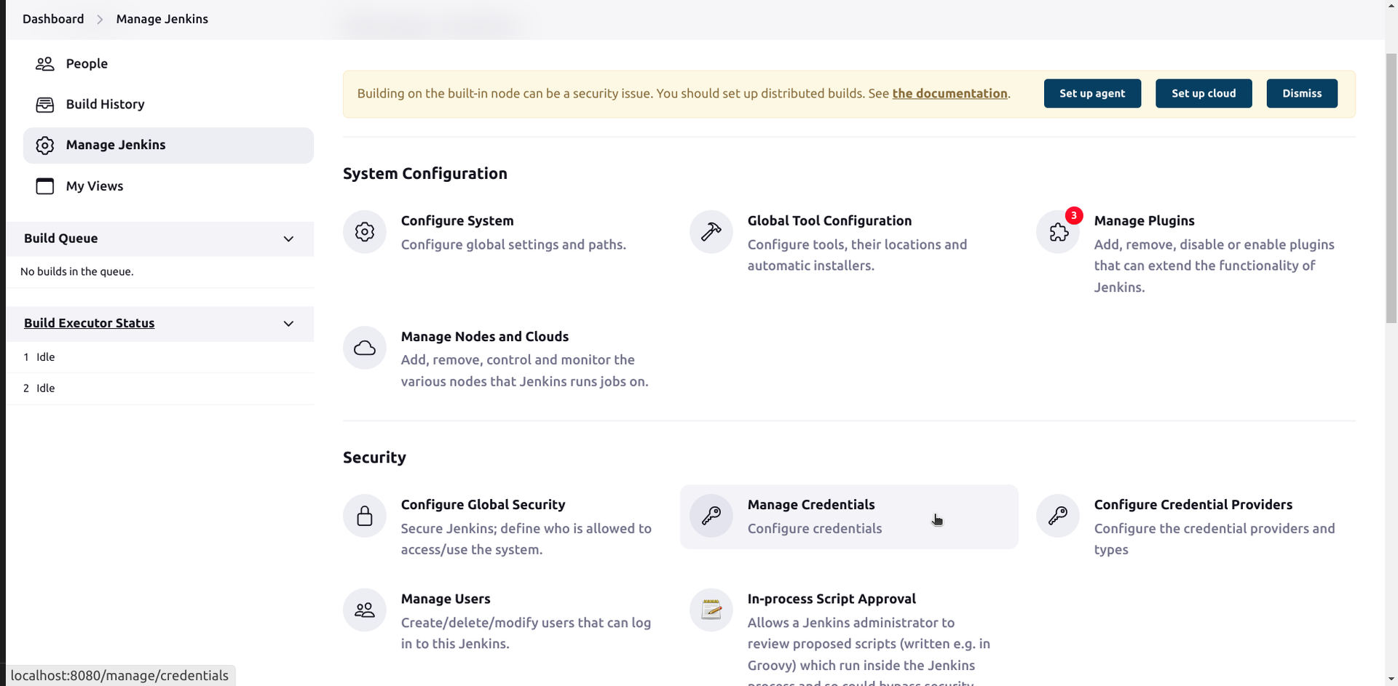Click the Global Tool Configuration hammer icon
1398x686 pixels.
coord(711,232)
